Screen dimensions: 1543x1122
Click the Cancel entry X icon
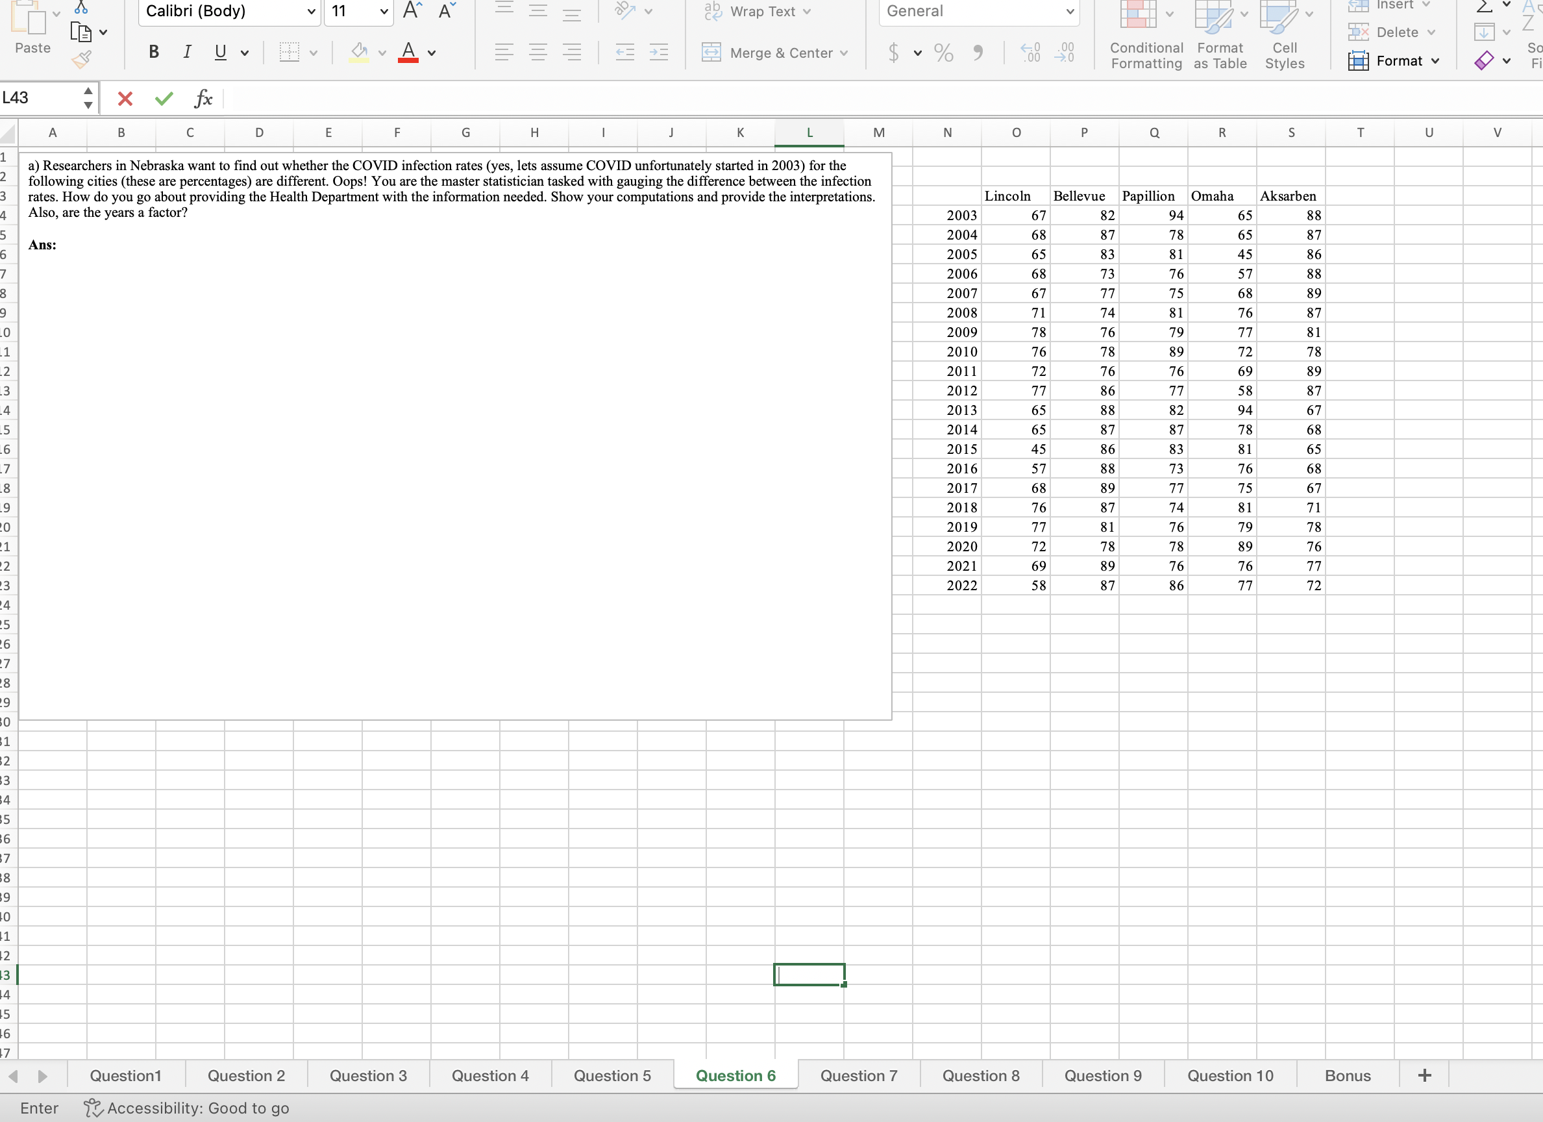point(125,99)
